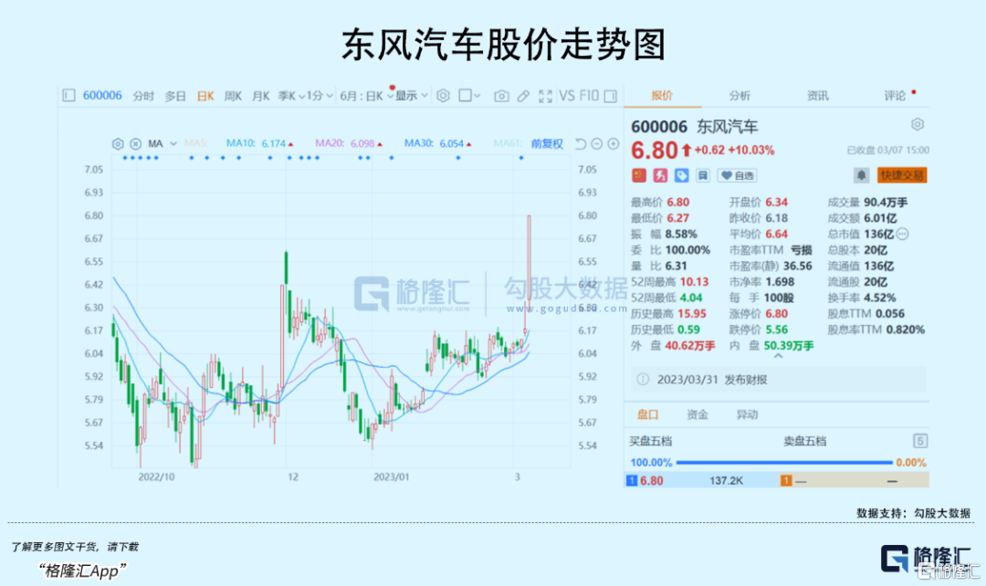The height and width of the screenshot is (586, 986).
Task: Click the ellipsis beside 总市值 136亿
Action: [902, 234]
